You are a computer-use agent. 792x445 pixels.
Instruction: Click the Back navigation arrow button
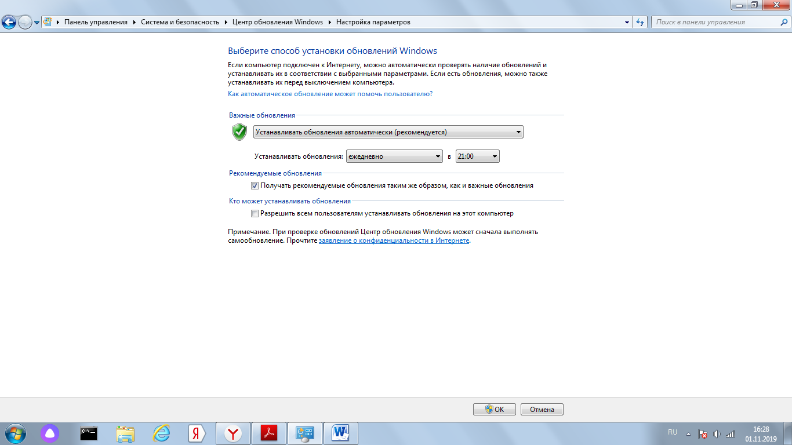click(9, 23)
